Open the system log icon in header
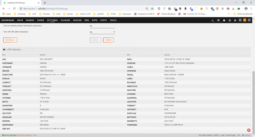Viewport: 255px width, 137px height. [235, 20]
